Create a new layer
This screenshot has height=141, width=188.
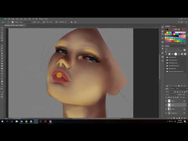coord(182,118)
